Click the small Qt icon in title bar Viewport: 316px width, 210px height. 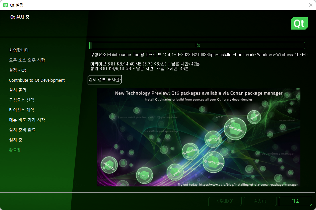[x=6, y=5]
